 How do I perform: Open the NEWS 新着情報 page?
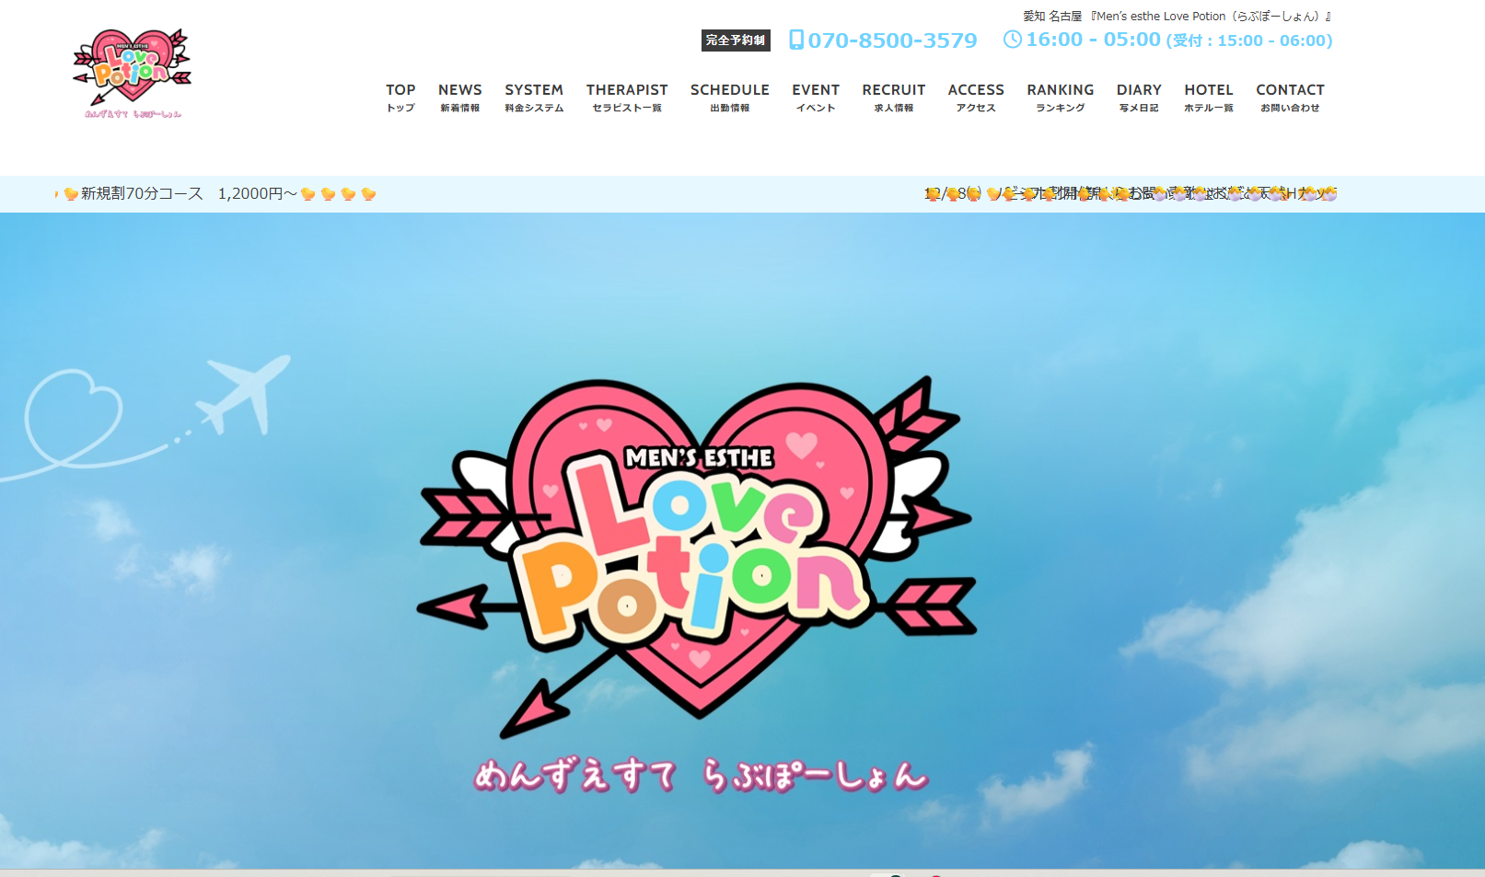(459, 97)
